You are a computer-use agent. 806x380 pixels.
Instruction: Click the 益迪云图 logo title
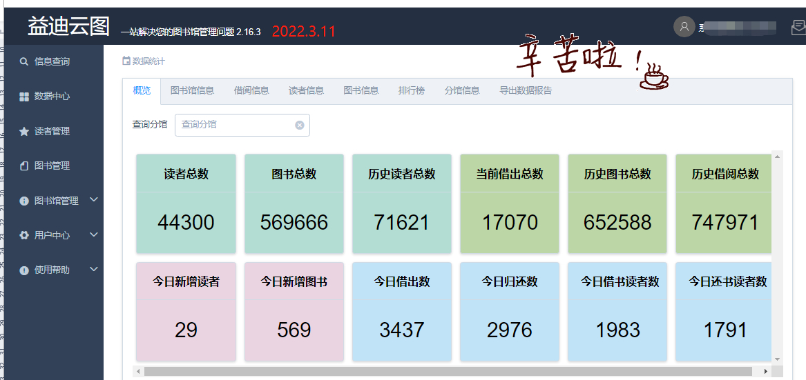68,26
